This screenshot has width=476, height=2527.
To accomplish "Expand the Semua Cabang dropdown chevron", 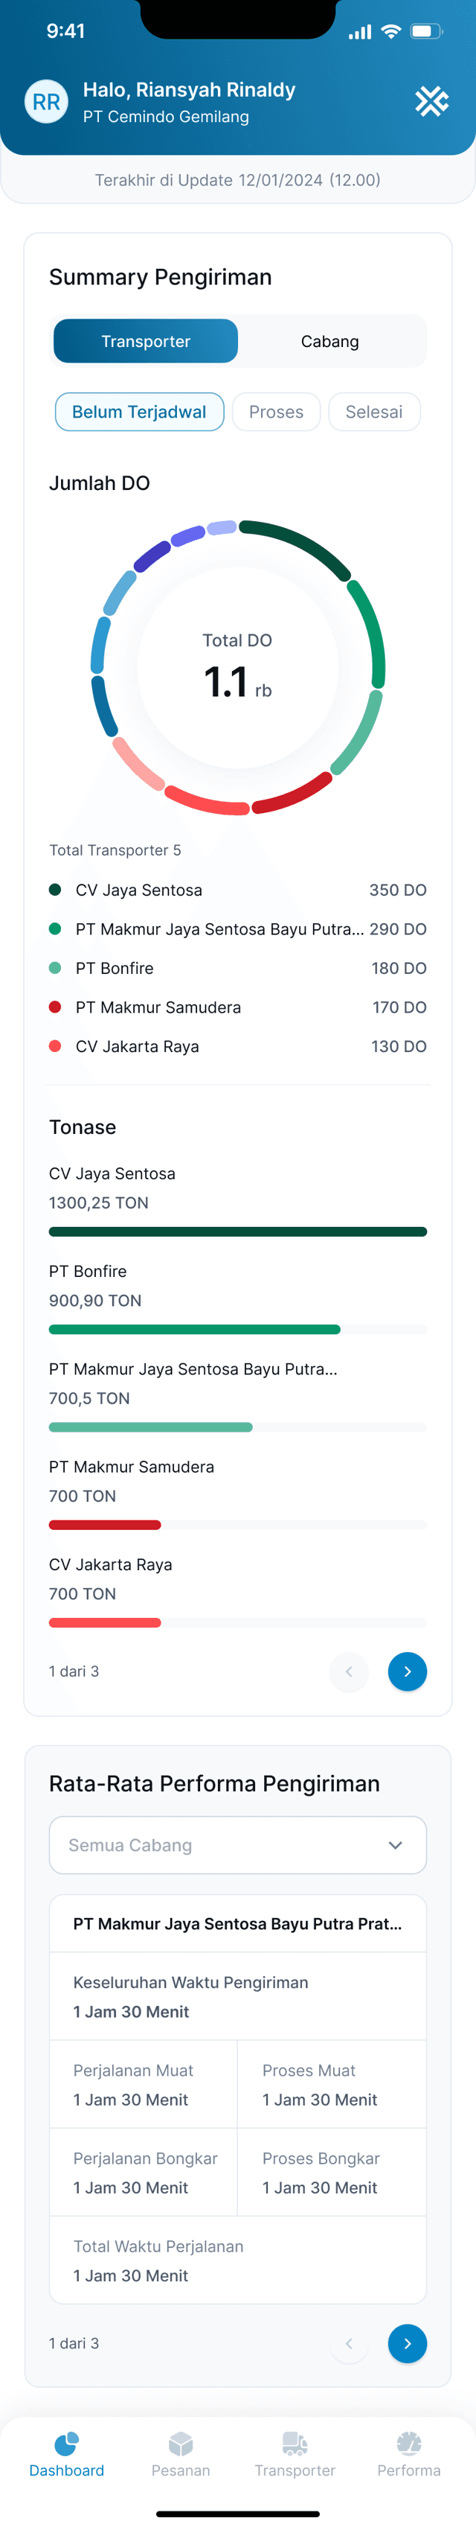I will [x=395, y=1845].
